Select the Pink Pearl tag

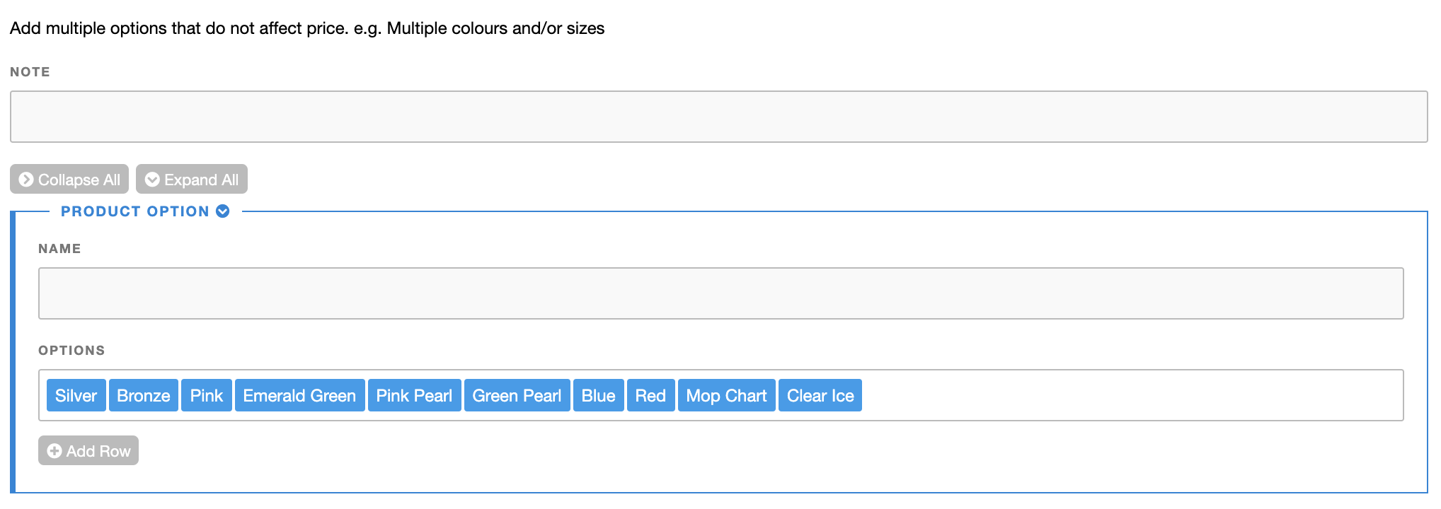414,396
